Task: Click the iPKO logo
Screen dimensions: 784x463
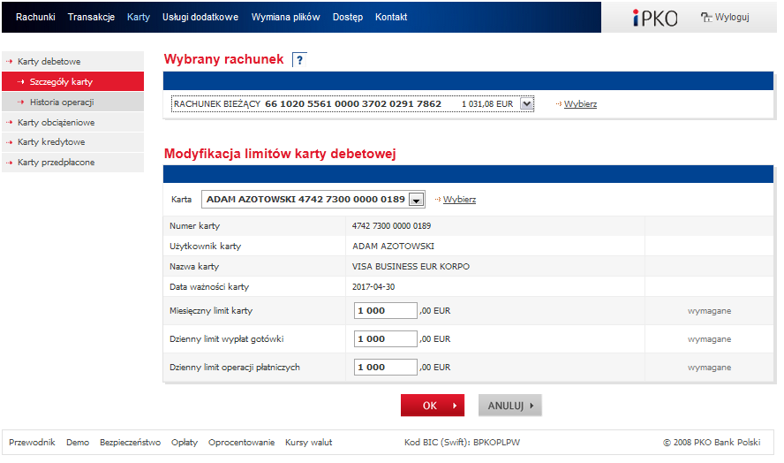Action: (x=655, y=18)
